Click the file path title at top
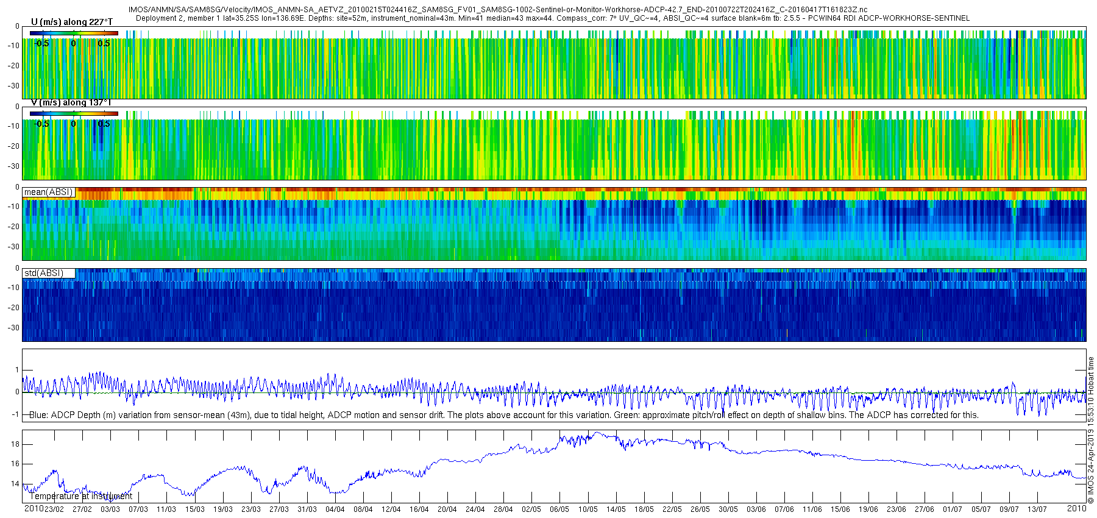1097x518 pixels. tap(498, 10)
